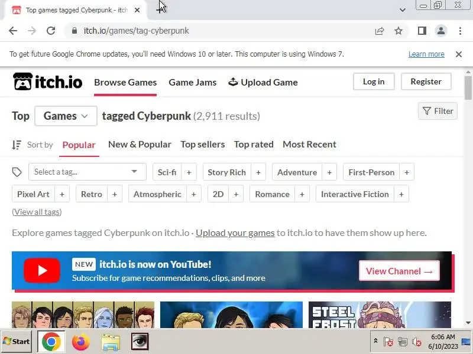Viewport: 473px width, 354px height.
Task: Select the Sci-fi tag
Action: point(167,172)
